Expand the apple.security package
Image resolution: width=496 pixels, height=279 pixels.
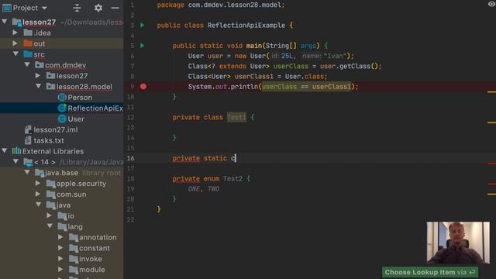38,183
